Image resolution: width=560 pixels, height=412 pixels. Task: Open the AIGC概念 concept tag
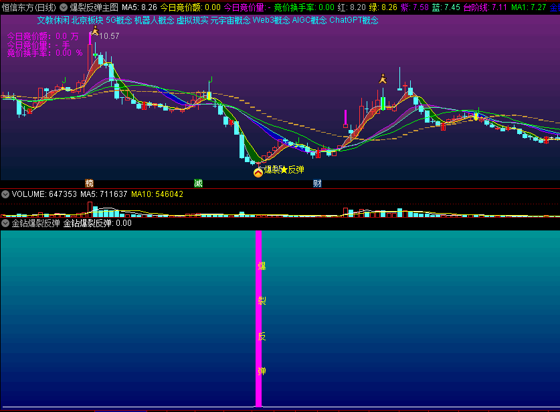(309, 20)
